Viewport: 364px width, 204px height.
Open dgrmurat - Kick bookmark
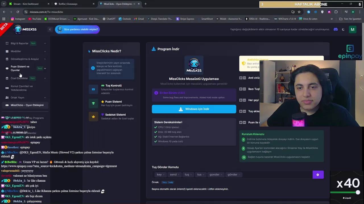tap(86, 19)
